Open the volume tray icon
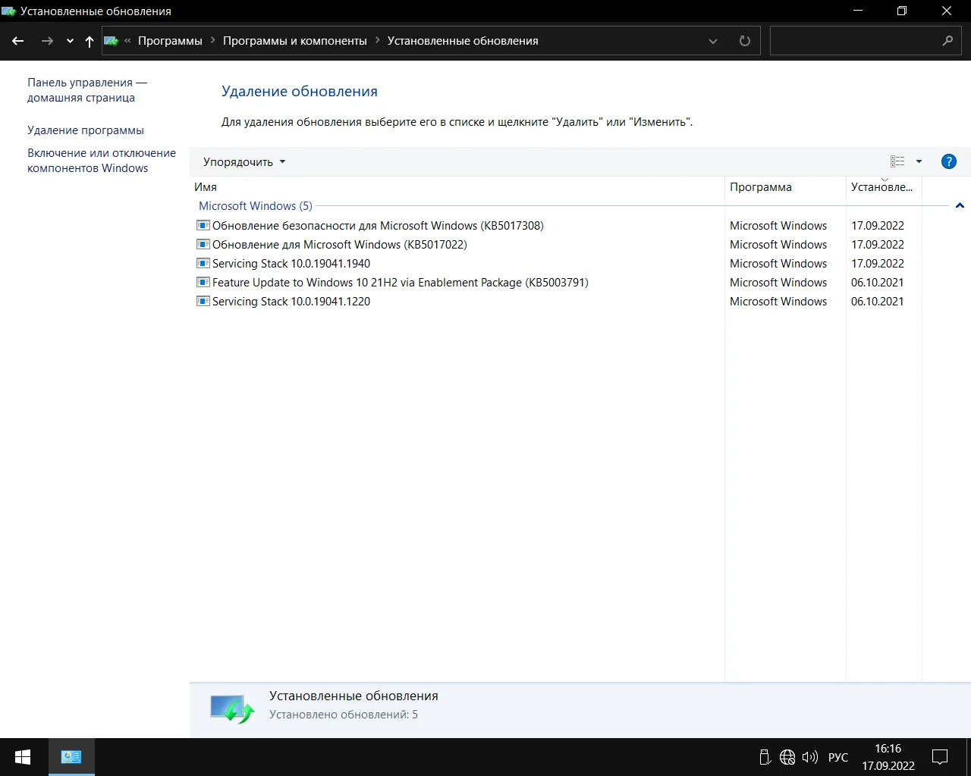The width and height of the screenshot is (971, 776). point(810,757)
